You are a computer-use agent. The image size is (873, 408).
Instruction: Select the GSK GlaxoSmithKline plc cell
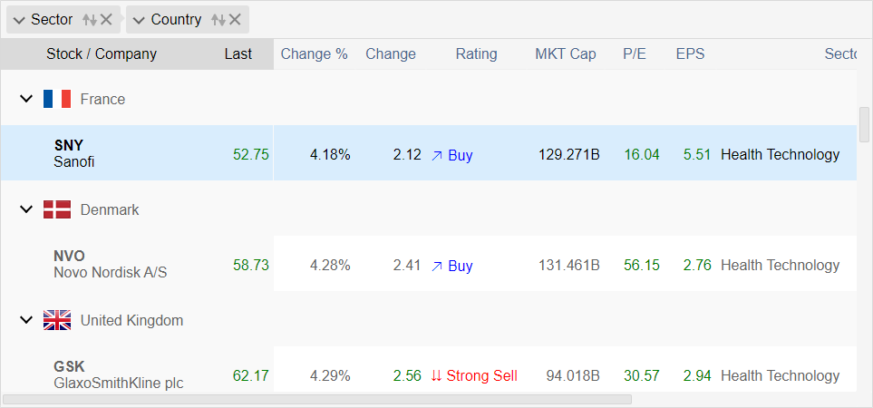click(136, 370)
